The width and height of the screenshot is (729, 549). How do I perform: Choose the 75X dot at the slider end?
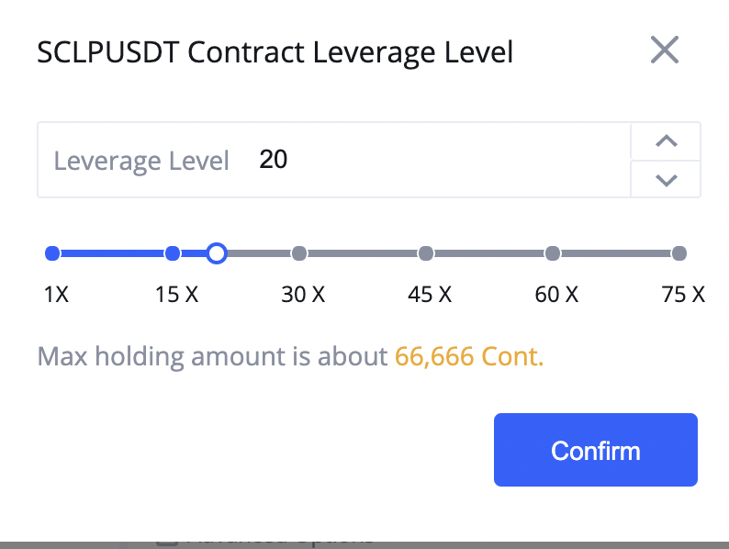click(679, 253)
